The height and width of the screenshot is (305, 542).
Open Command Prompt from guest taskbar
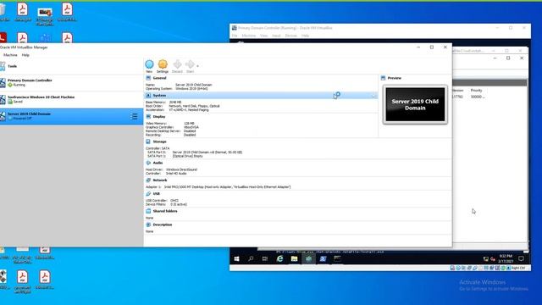pos(337,258)
